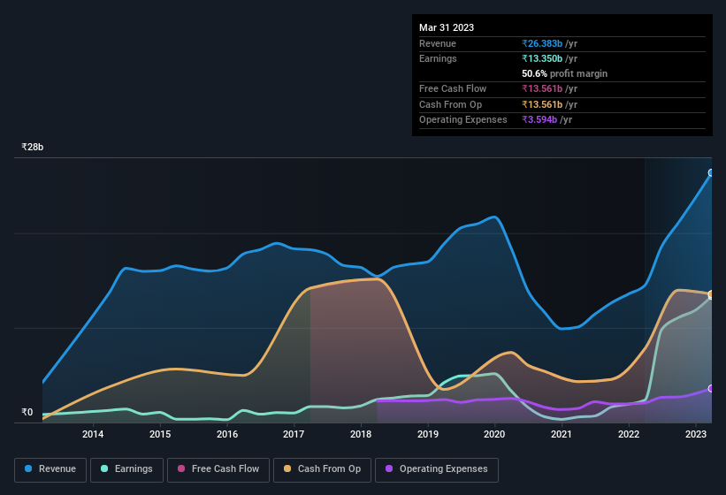Screen dimensions: 726x495
Task: Click the Operating Expenses tooltip label
Action: [x=463, y=120]
